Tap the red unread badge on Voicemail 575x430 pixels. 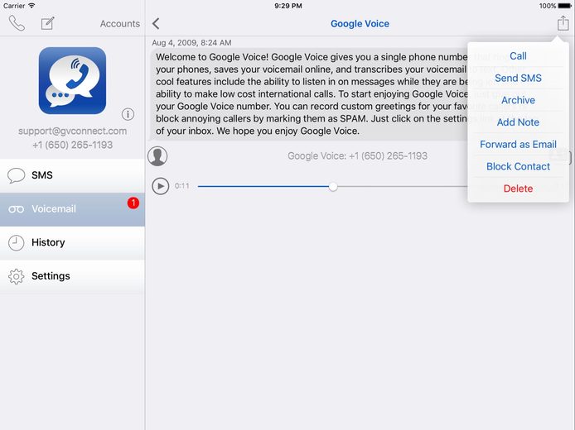pyautogui.click(x=133, y=203)
